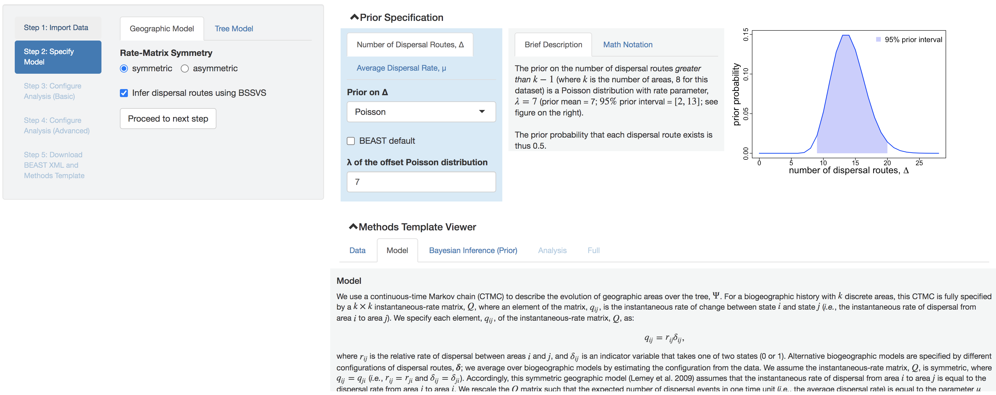Image resolution: width=996 pixels, height=395 pixels.
Task: Collapse the Prior Specification section chevron
Action: [354, 18]
